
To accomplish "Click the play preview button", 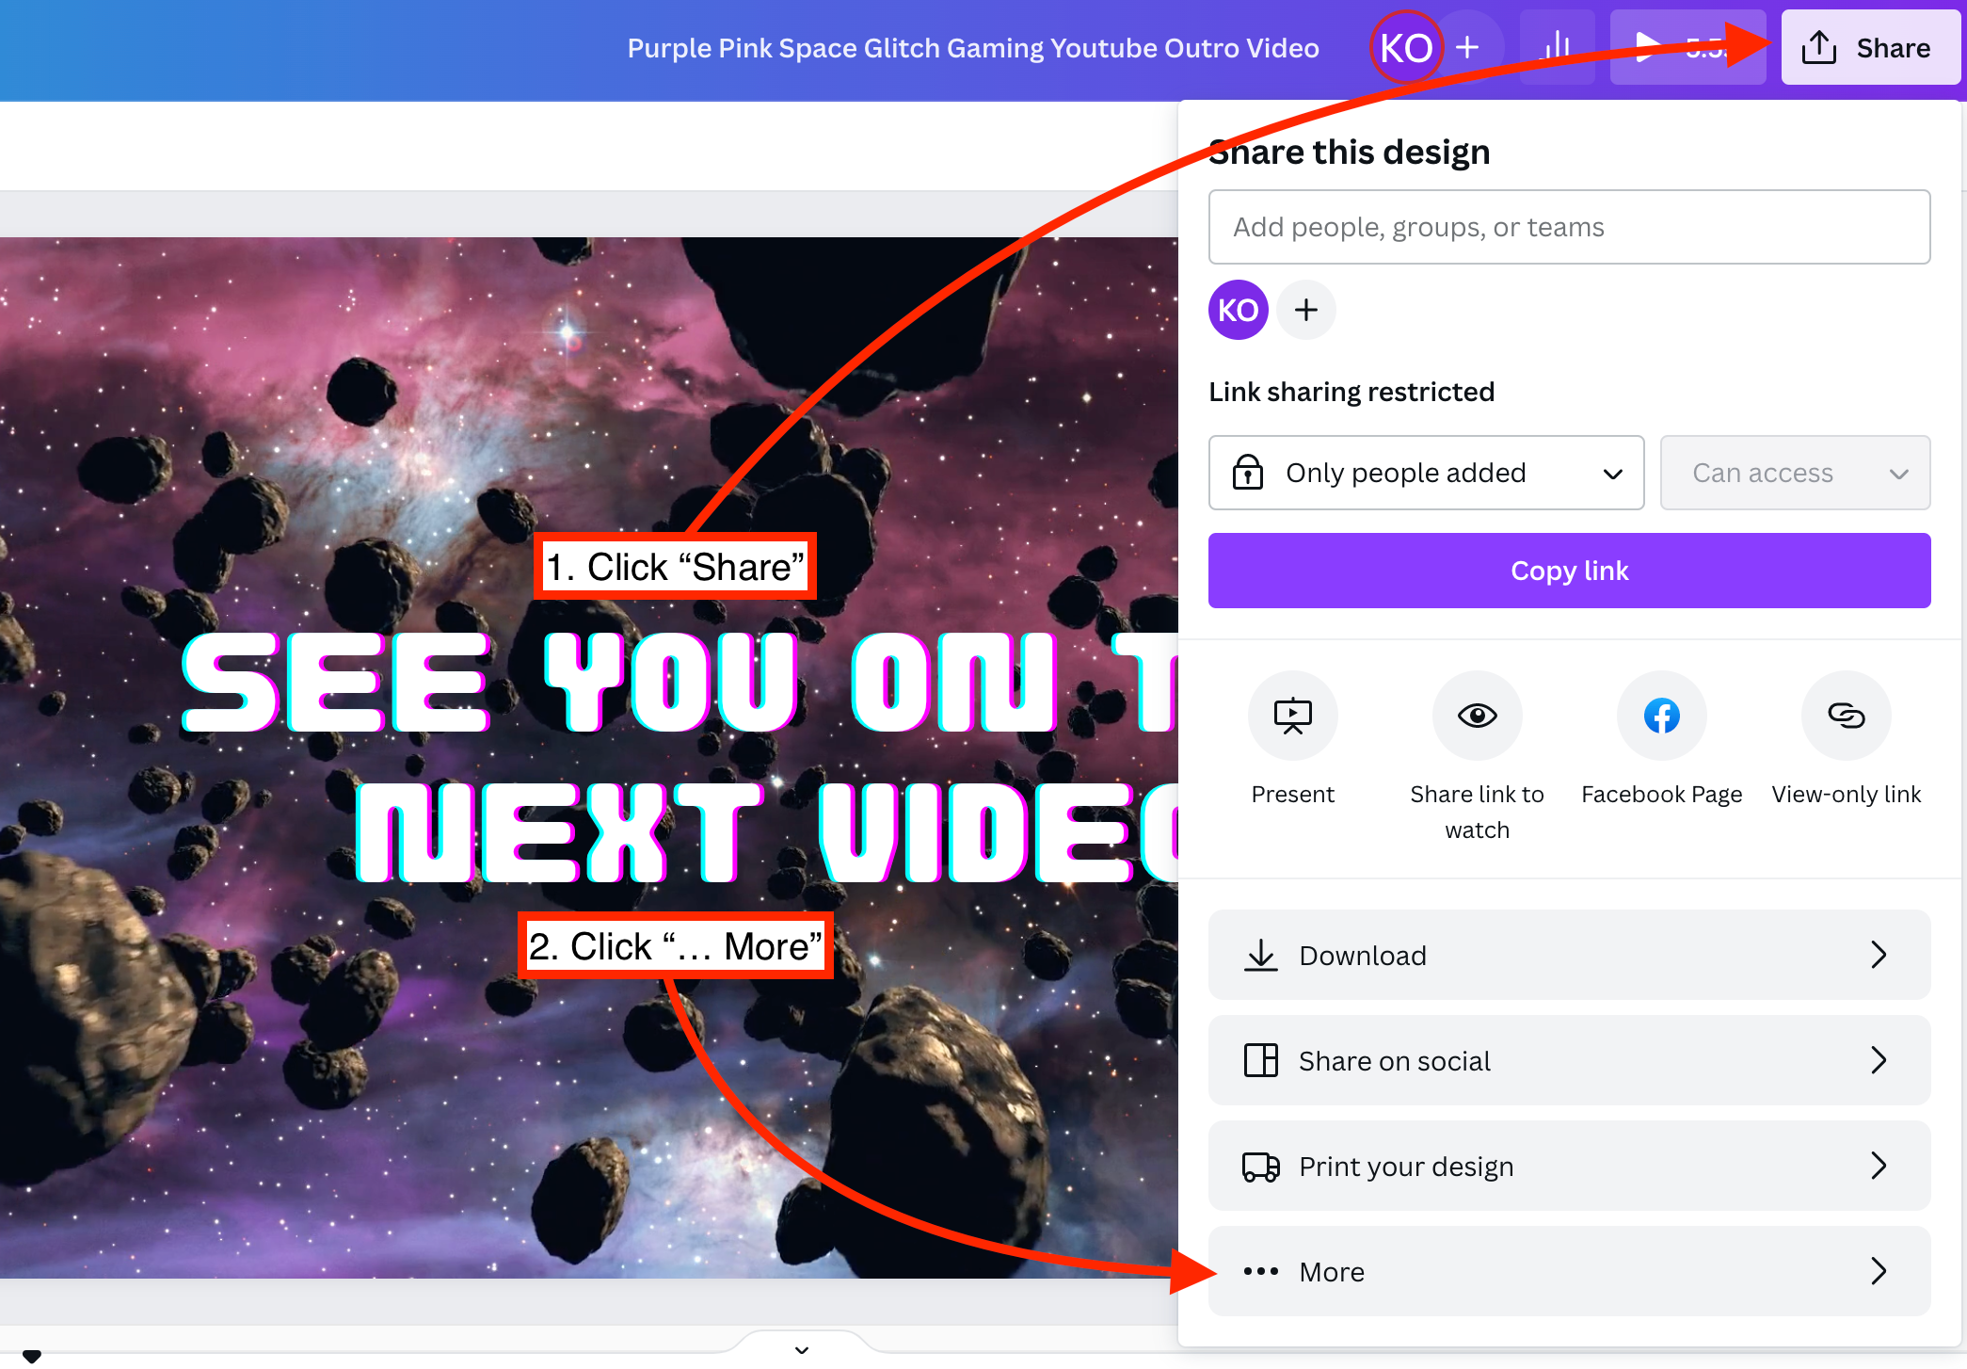I will pyautogui.click(x=1647, y=47).
